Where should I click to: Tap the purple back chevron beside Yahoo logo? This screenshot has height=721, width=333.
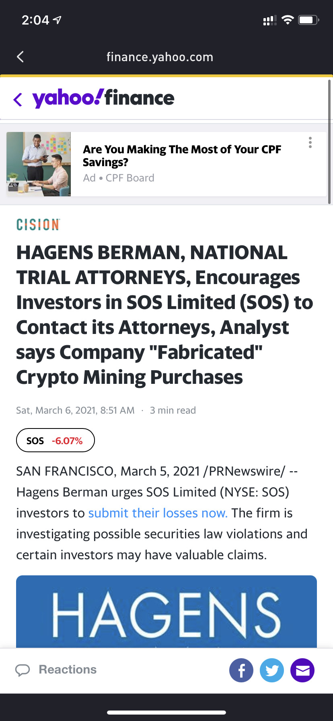pyautogui.click(x=17, y=99)
